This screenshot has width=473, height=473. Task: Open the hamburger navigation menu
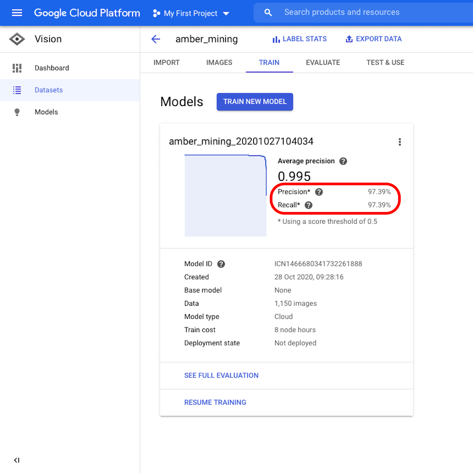pyautogui.click(x=17, y=13)
